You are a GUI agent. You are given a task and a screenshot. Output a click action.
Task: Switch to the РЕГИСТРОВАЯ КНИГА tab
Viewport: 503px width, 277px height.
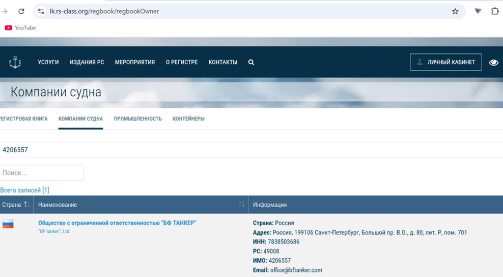pyautogui.click(x=24, y=119)
